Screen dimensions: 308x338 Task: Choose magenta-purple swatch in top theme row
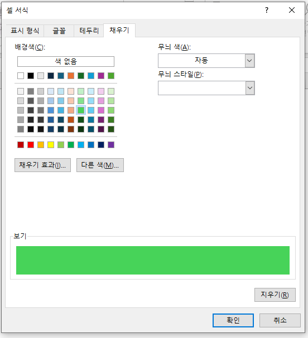point(101,76)
